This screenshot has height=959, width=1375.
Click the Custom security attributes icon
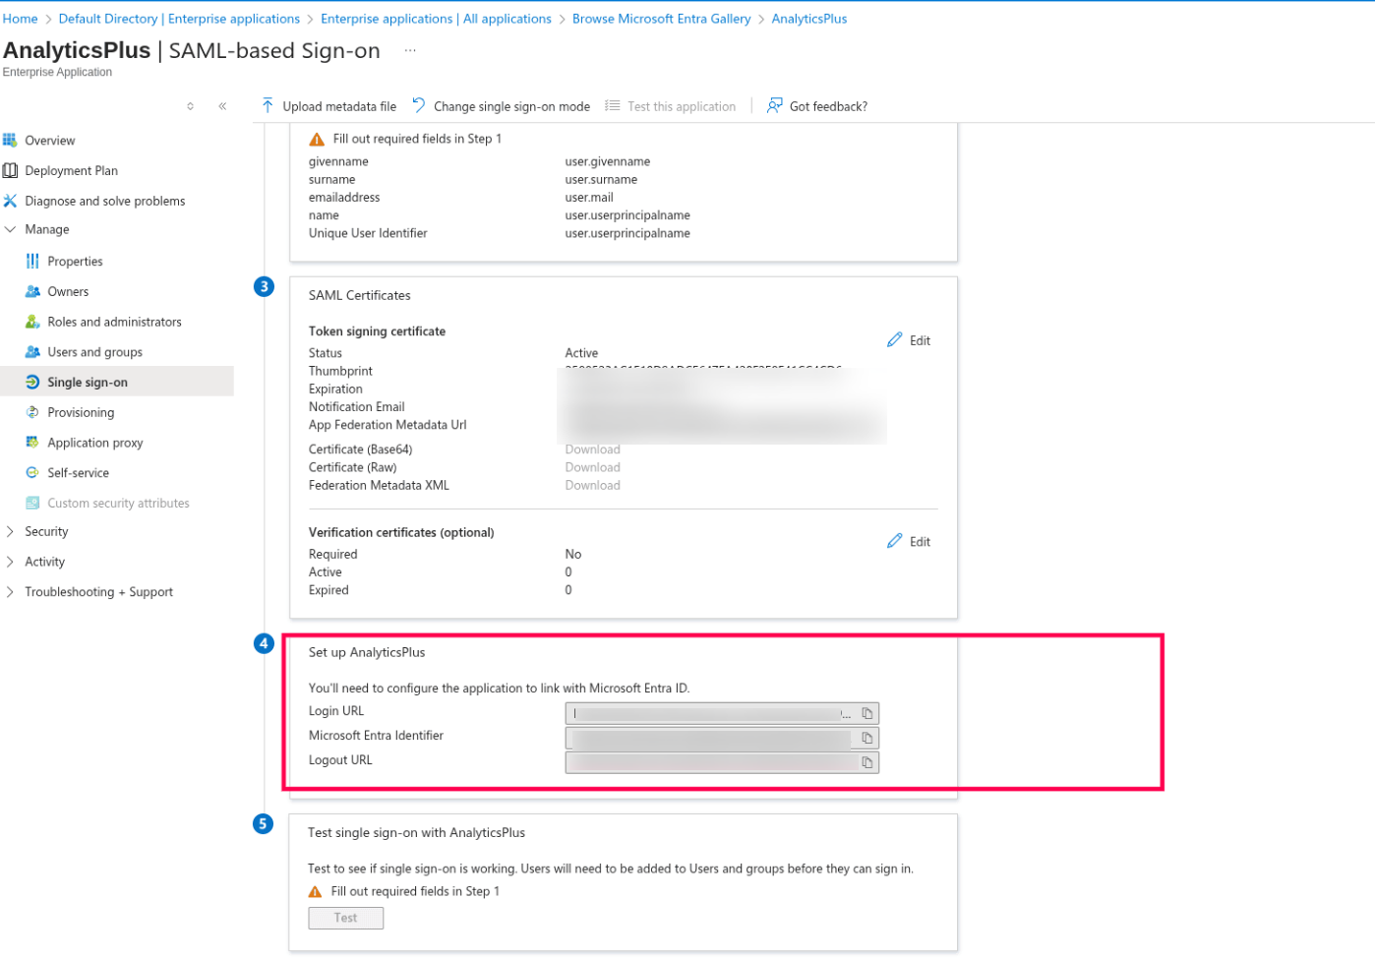tap(32, 503)
